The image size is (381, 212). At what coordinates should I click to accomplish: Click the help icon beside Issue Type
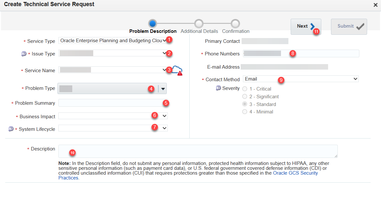24,53
